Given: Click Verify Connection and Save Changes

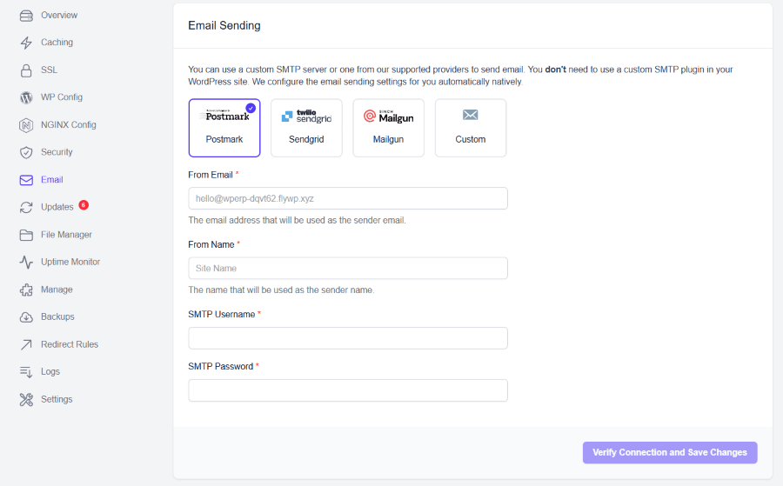Looking at the screenshot, I should coord(670,453).
